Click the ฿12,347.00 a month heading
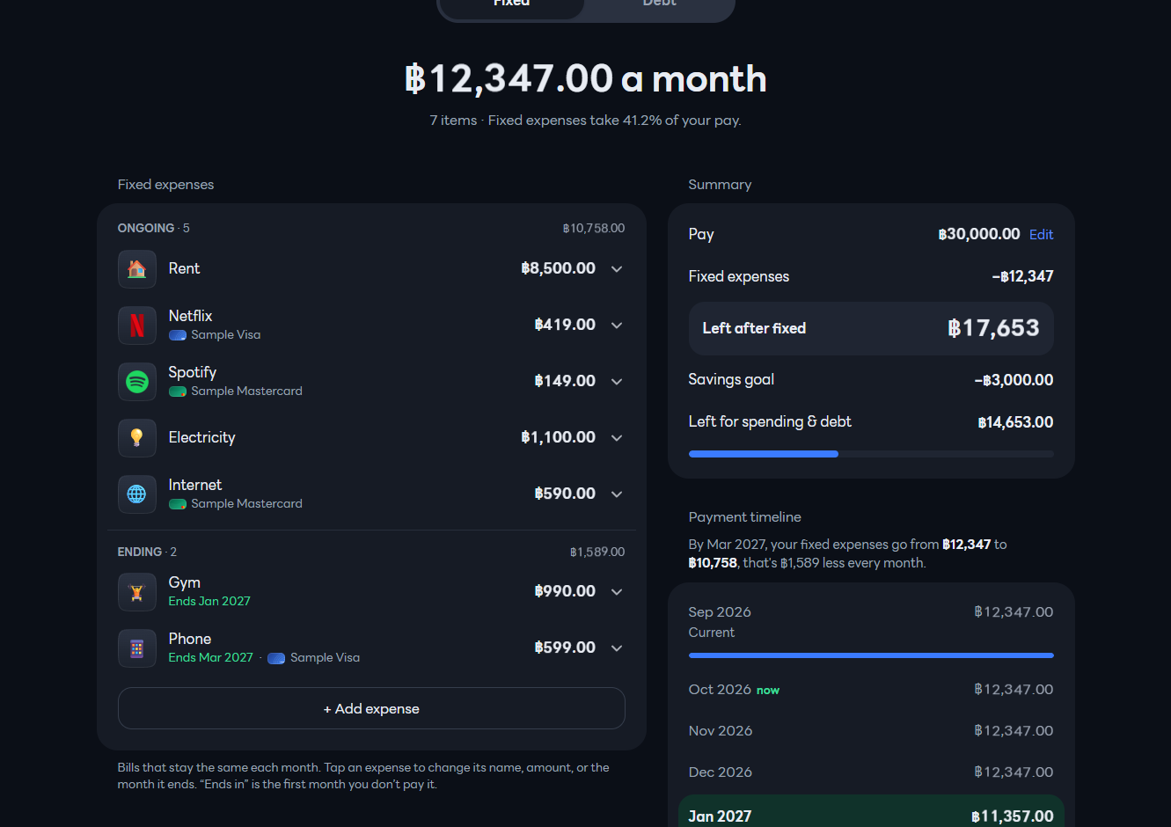 click(x=586, y=79)
